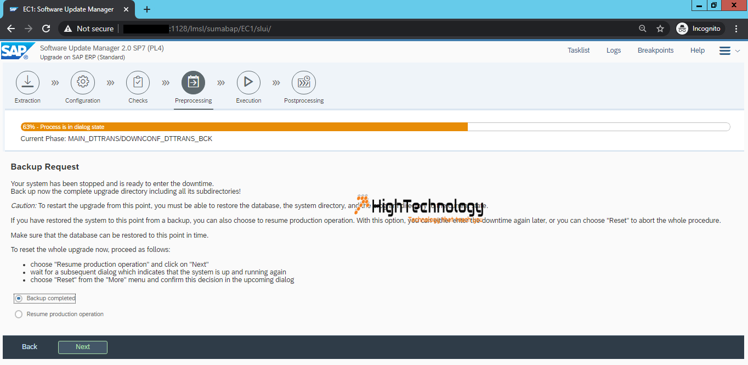The image size is (748, 365).
Task: Click the Resume production operation label text
Action: tap(65, 314)
